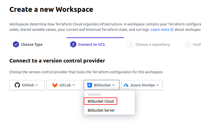Click the step 3 hexagon badge
Viewport: 201px width, 134px height.
point(131,44)
